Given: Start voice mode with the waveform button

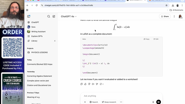Looking at the screenshot, I should click(158, 102).
